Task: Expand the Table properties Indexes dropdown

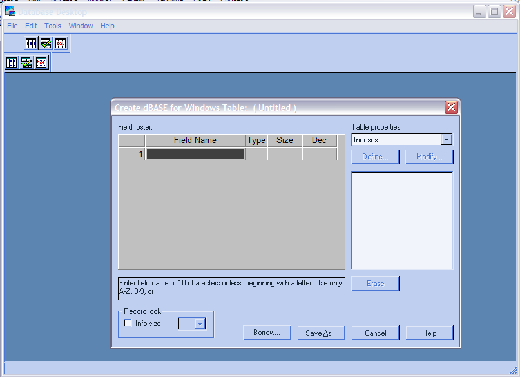Action: [x=447, y=140]
